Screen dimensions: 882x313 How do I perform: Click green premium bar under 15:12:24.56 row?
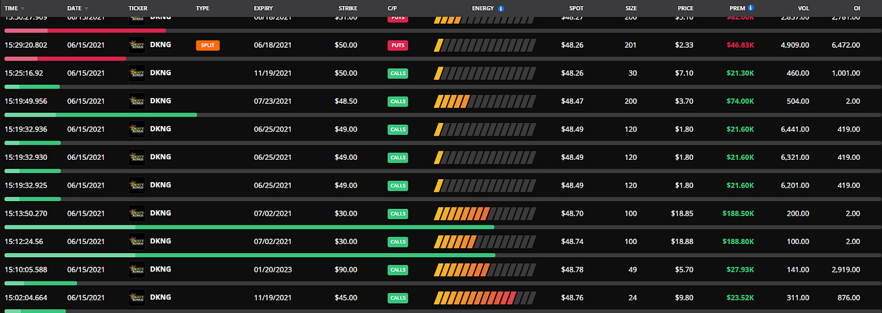(x=250, y=255)
